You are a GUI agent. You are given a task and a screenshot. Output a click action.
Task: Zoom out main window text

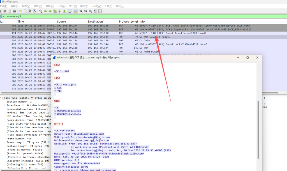(x=86, y=11)
